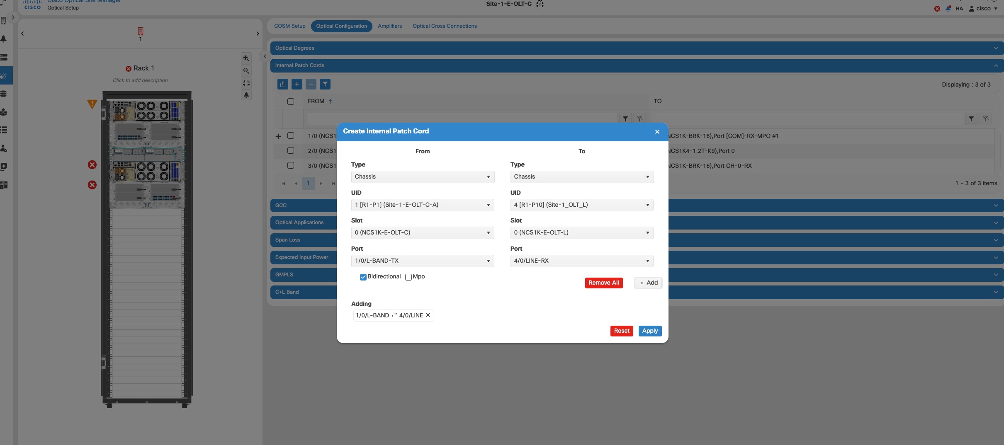Remove the 1/0/L-BAND to 4/0/LINE entry
Screen dimensions: 1004x445
428,315
